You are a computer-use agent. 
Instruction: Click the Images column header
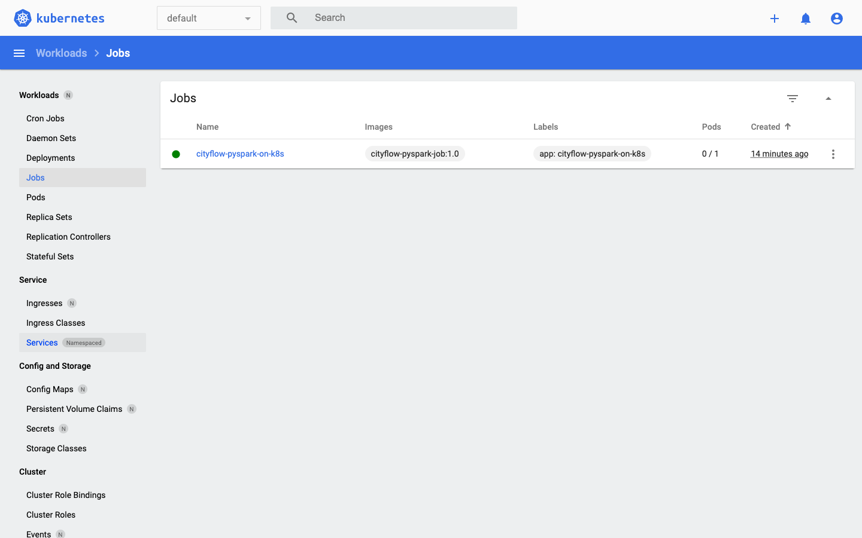[379, 127]
